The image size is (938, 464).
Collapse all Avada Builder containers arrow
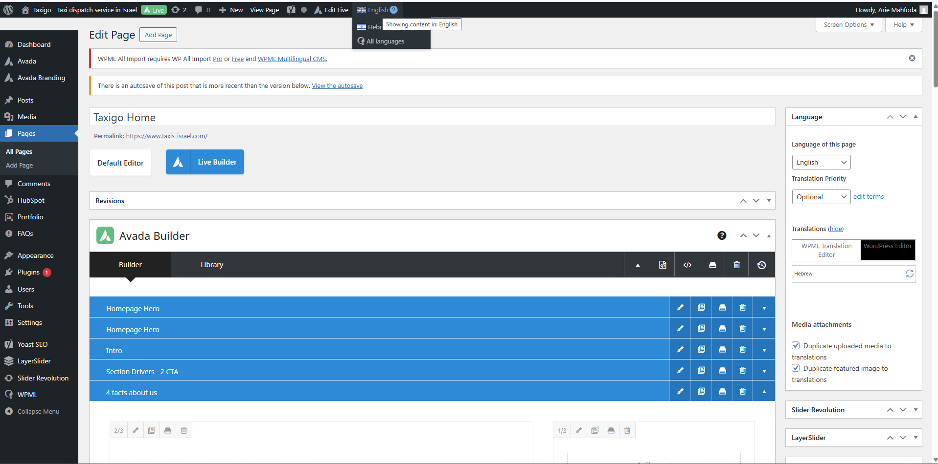tap(638, 265)
